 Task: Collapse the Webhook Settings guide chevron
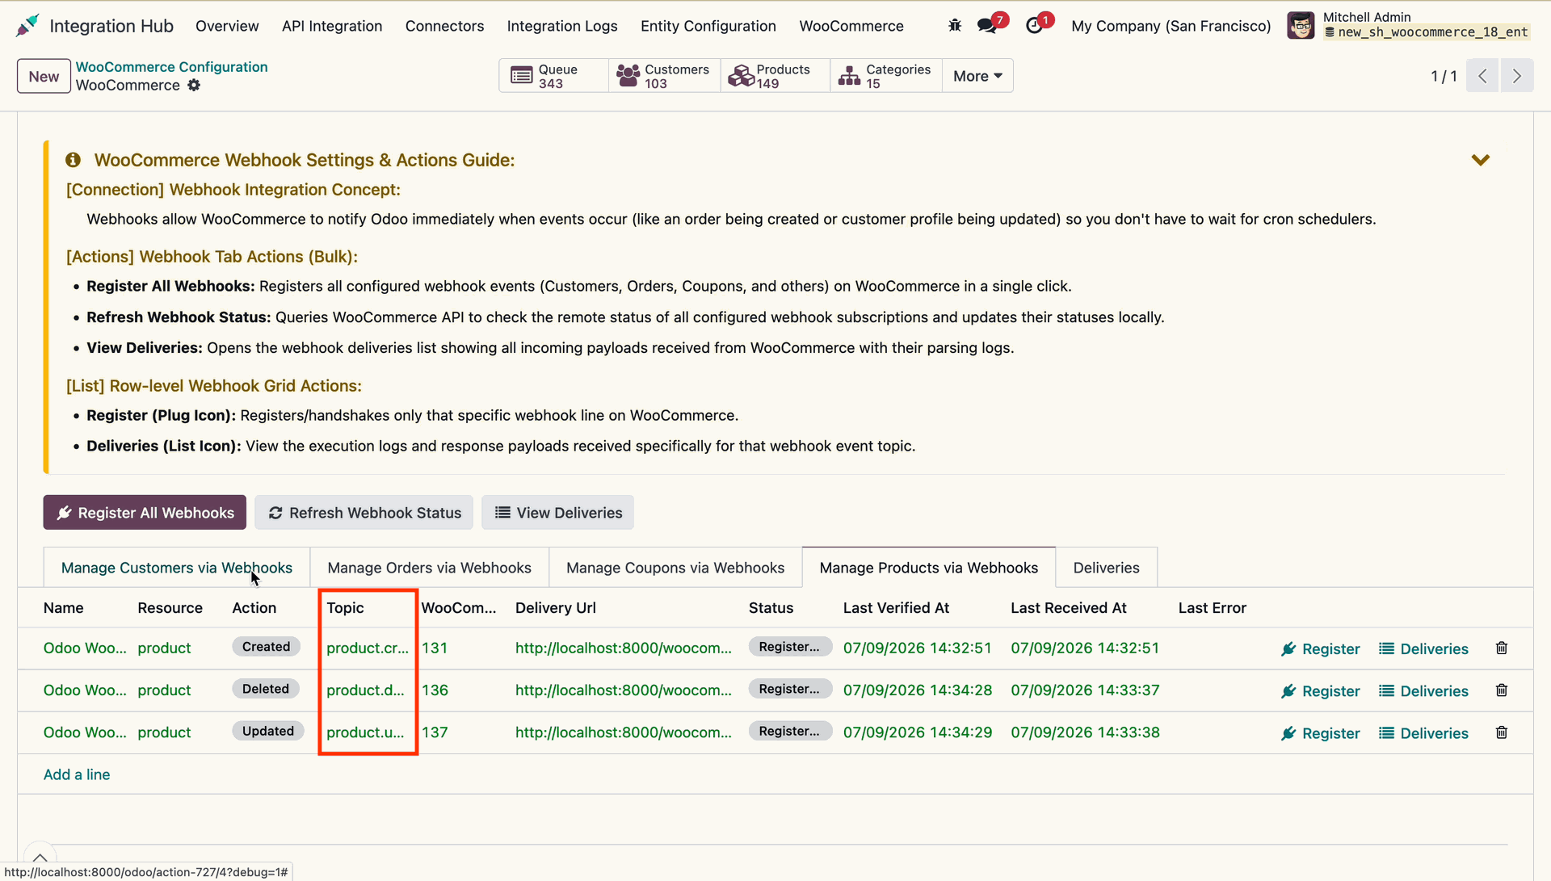[x=1480, y=161]
